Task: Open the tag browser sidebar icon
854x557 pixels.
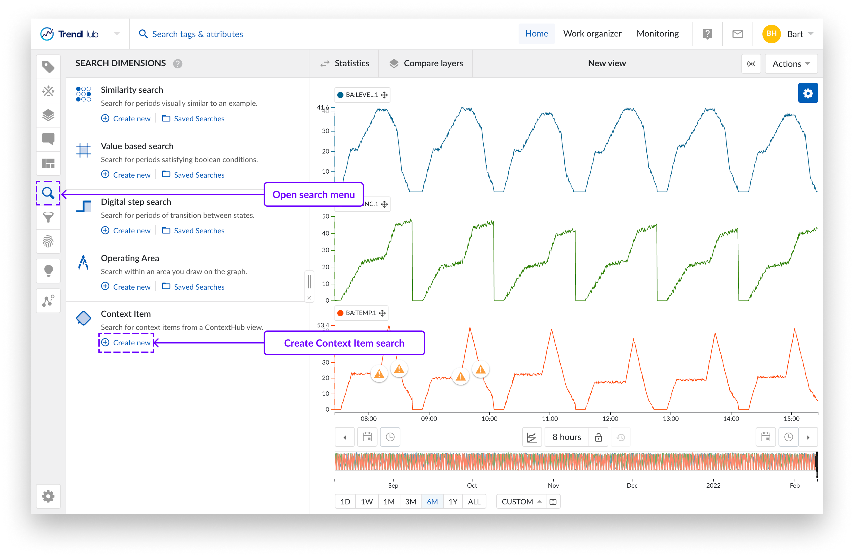Action: pos(48,67)
